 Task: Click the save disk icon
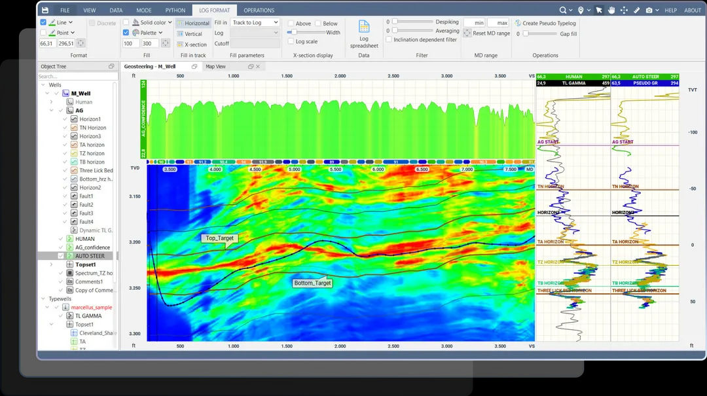point(45,10)
